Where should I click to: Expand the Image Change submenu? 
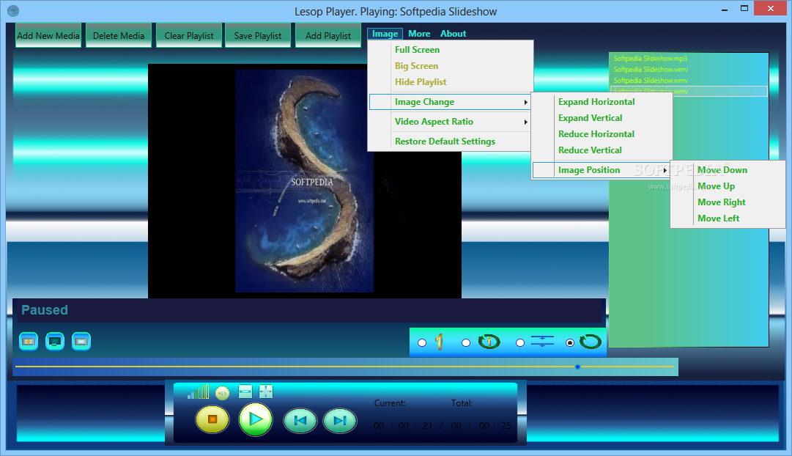(x=450, y=102)
